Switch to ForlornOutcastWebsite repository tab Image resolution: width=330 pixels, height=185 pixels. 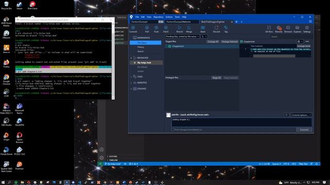tap(182, 22)
